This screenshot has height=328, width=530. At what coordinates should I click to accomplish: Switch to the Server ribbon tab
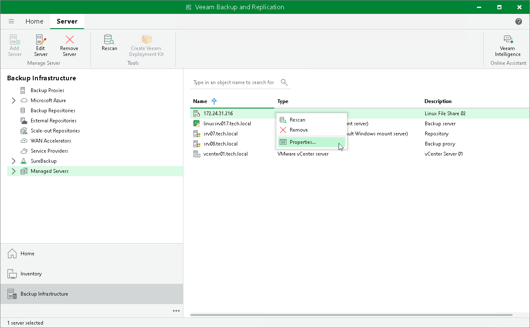tap(67, 21)
